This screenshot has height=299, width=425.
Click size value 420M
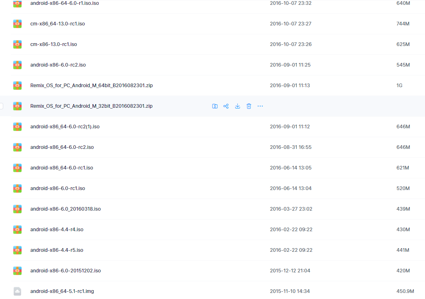coord(403,270)
